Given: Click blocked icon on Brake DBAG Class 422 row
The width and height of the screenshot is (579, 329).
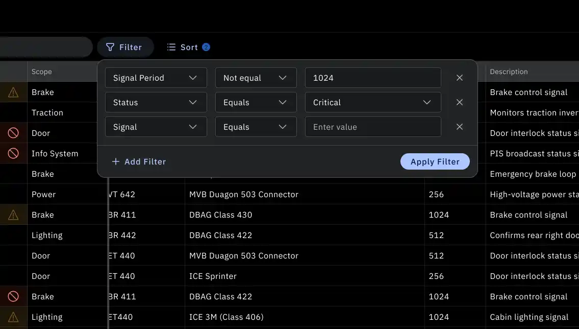Looking at the screenshot, I should point(13,296).
